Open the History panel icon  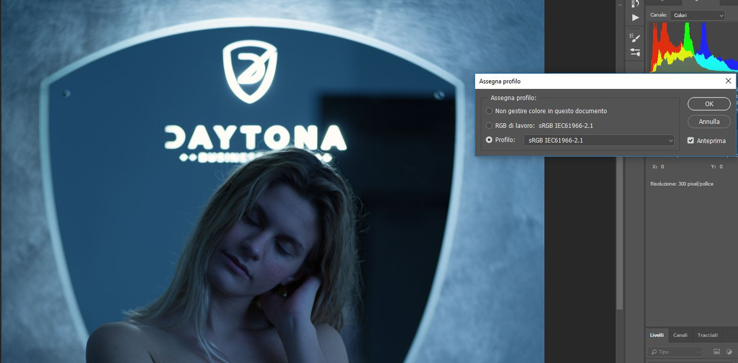click(x=635, y=3)
